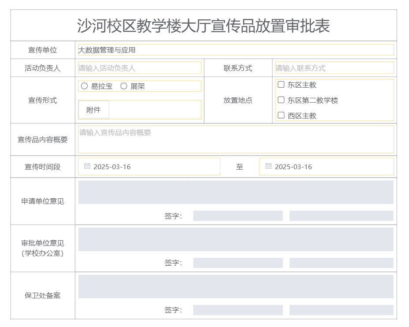Click the 附件 upload button
The height and width of the screenshot is (327, 409).
(93, 110)
